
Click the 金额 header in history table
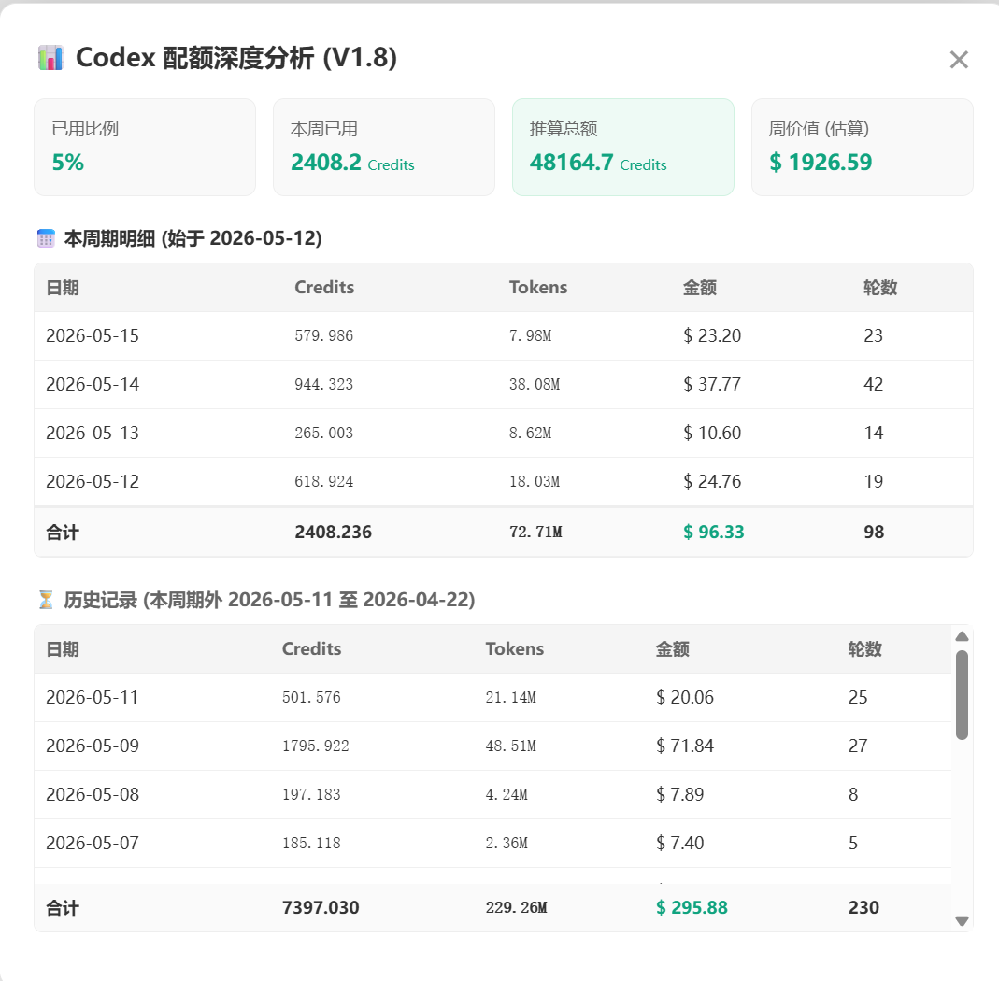tap(673, 649)
